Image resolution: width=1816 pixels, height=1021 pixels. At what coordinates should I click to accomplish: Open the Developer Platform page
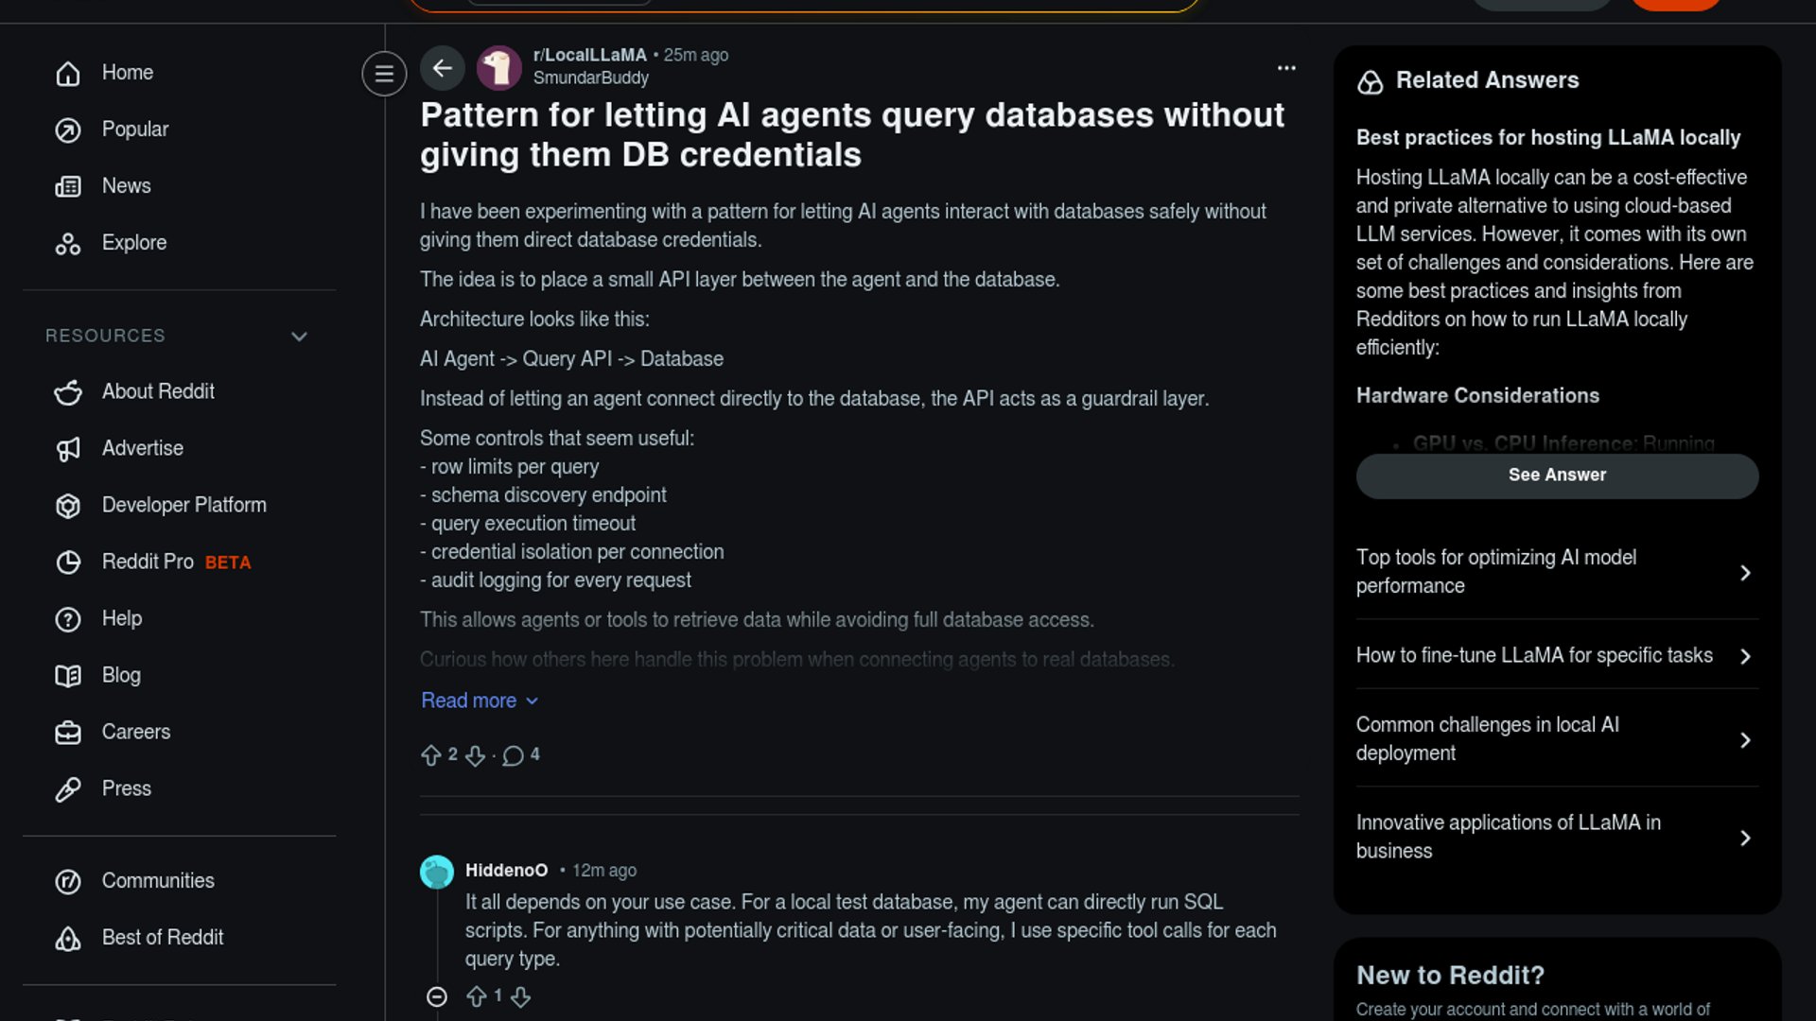pyautogui.click(x=184, y=505)
